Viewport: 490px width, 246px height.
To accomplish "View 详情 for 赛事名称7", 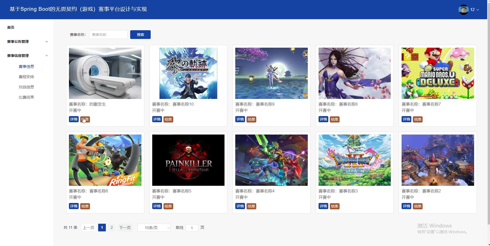I will coord(406,119).
